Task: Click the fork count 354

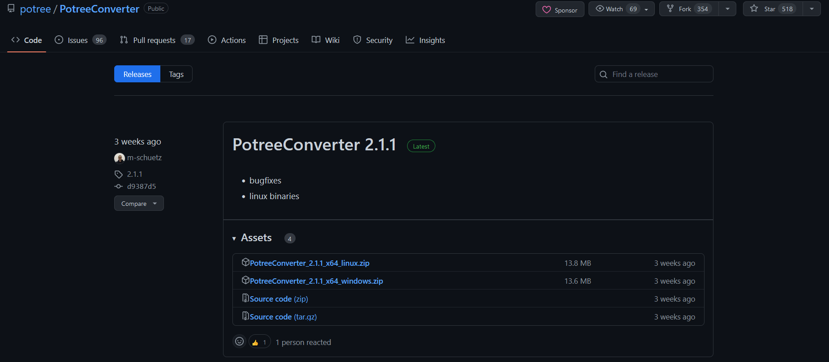Action: (703, 9)
